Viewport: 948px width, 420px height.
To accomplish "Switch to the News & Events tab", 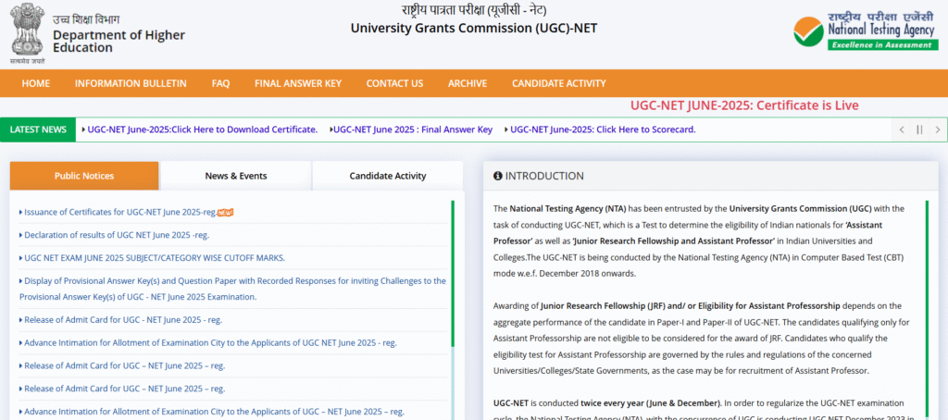I will point(236,176).
